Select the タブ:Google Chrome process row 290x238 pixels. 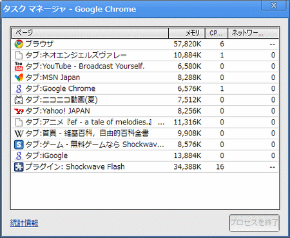(x=145, y=88)
